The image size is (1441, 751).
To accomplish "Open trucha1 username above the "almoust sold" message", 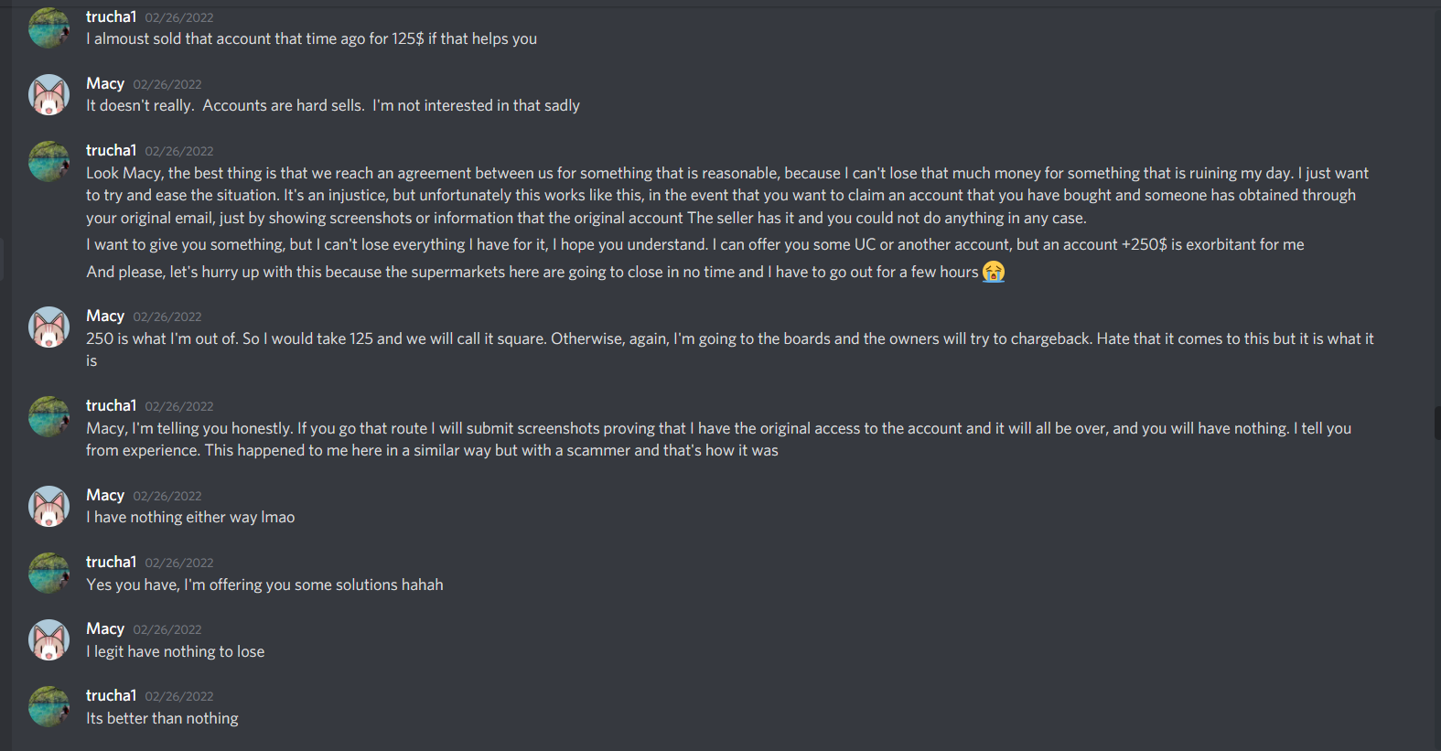I will coord(111,16).
